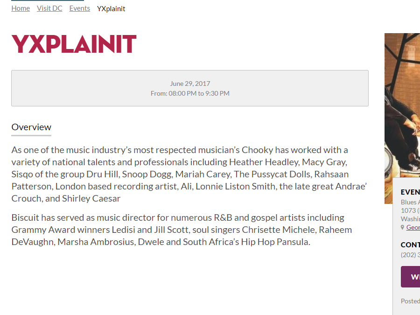Click the CONTACT section heading

pyautogui.click(x=410, y=245)
